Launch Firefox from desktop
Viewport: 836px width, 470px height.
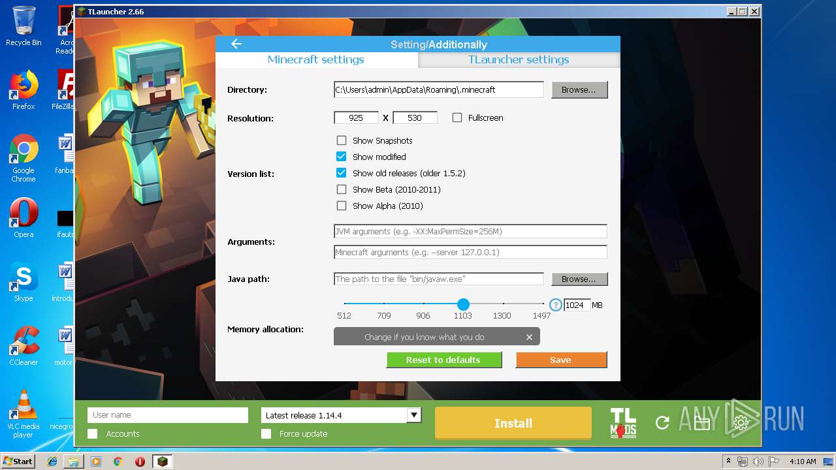tap(24, 90)
